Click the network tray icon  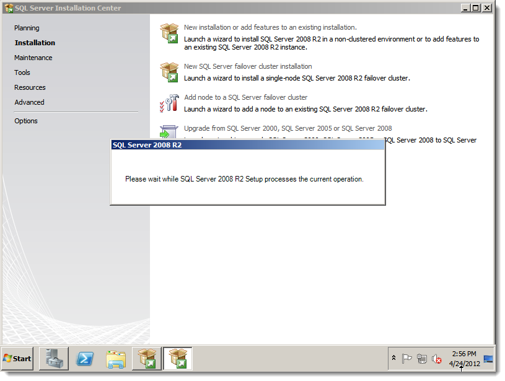[421, 359]
